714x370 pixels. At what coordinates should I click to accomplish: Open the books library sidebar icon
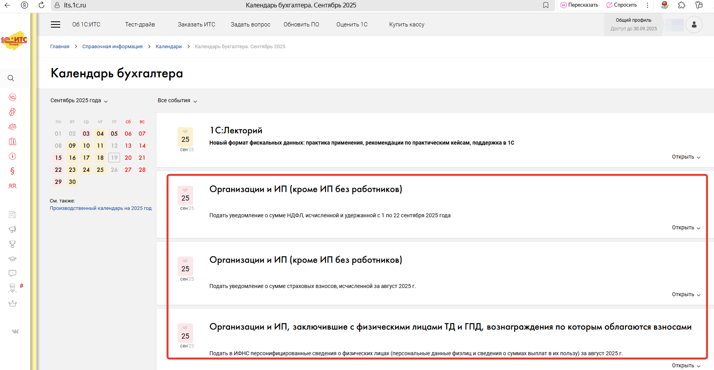12,141
